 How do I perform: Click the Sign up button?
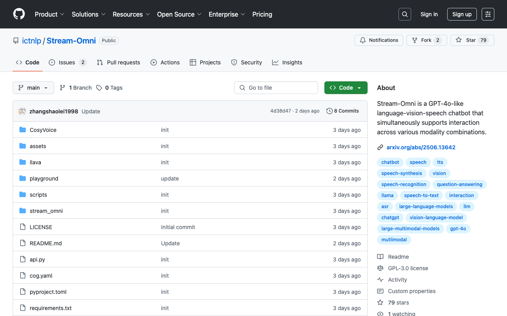(462, 14)
